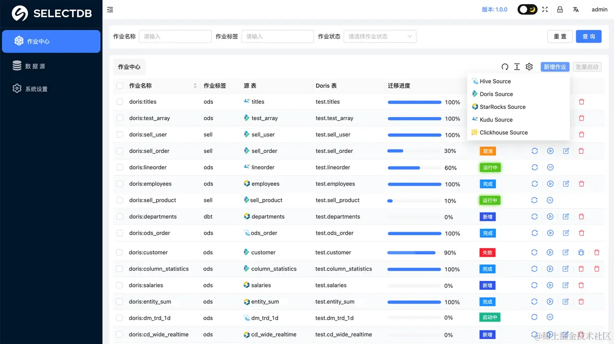The width and height of the screenshot is (614, 344).
Task: Click the 取消 status tag for doris:sell_order
Action: click(x=488, y=151)
